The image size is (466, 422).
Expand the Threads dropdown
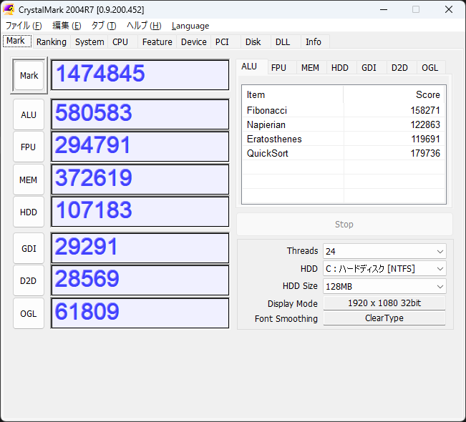pos(384,251)
